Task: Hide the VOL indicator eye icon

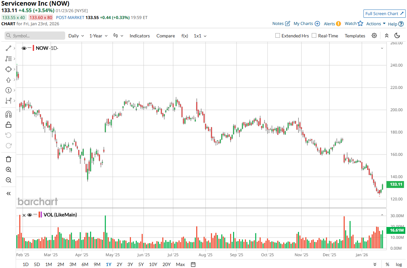Action: pyautogui.click(x=29, y=215)
